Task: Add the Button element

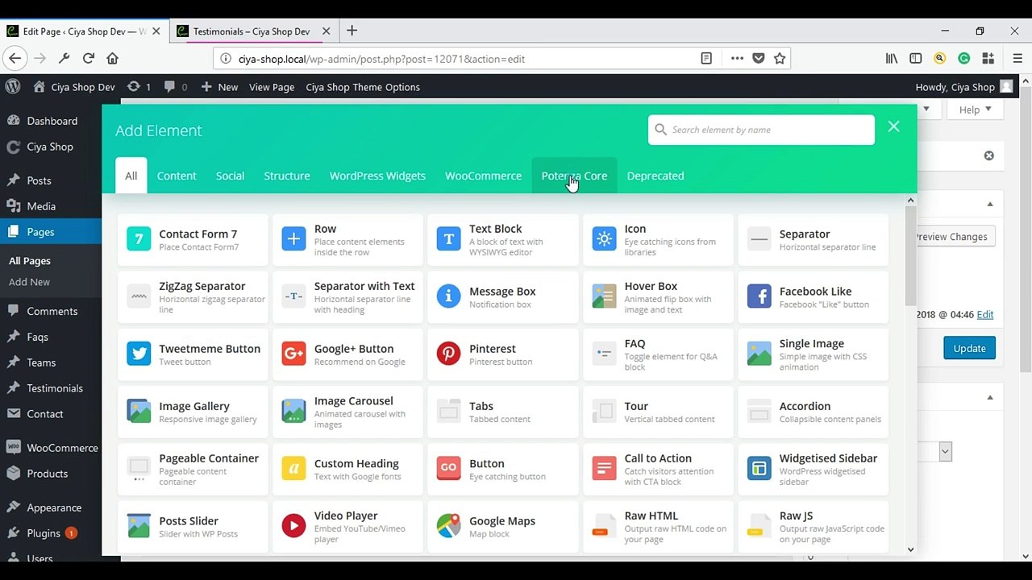Action: click(502, 469)
